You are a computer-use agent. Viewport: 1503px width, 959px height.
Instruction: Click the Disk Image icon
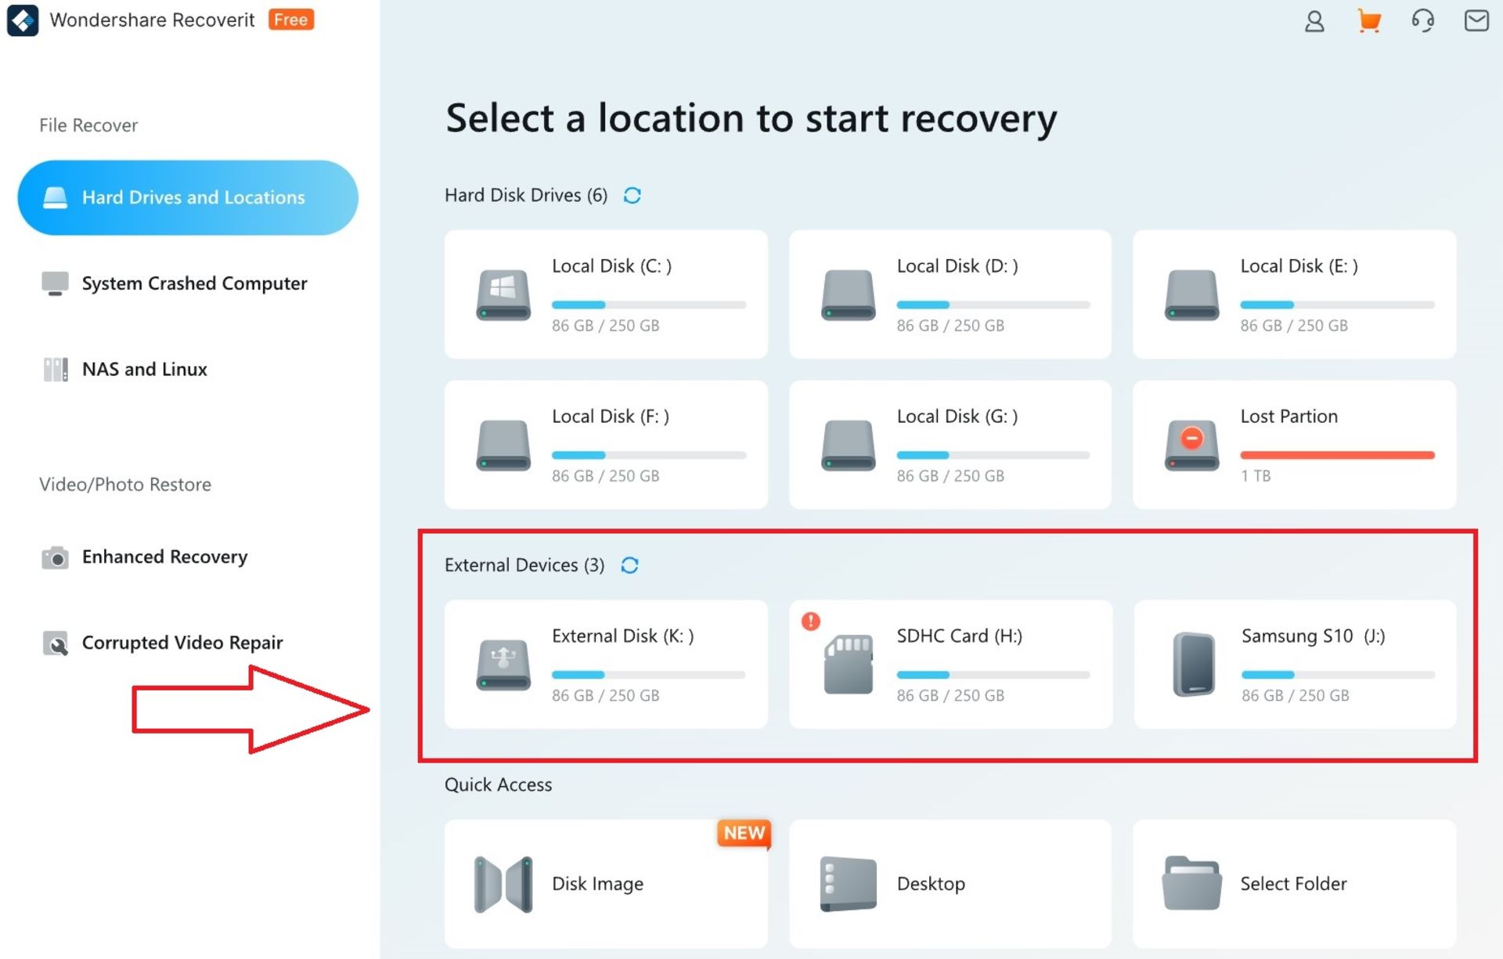[503, 885]
